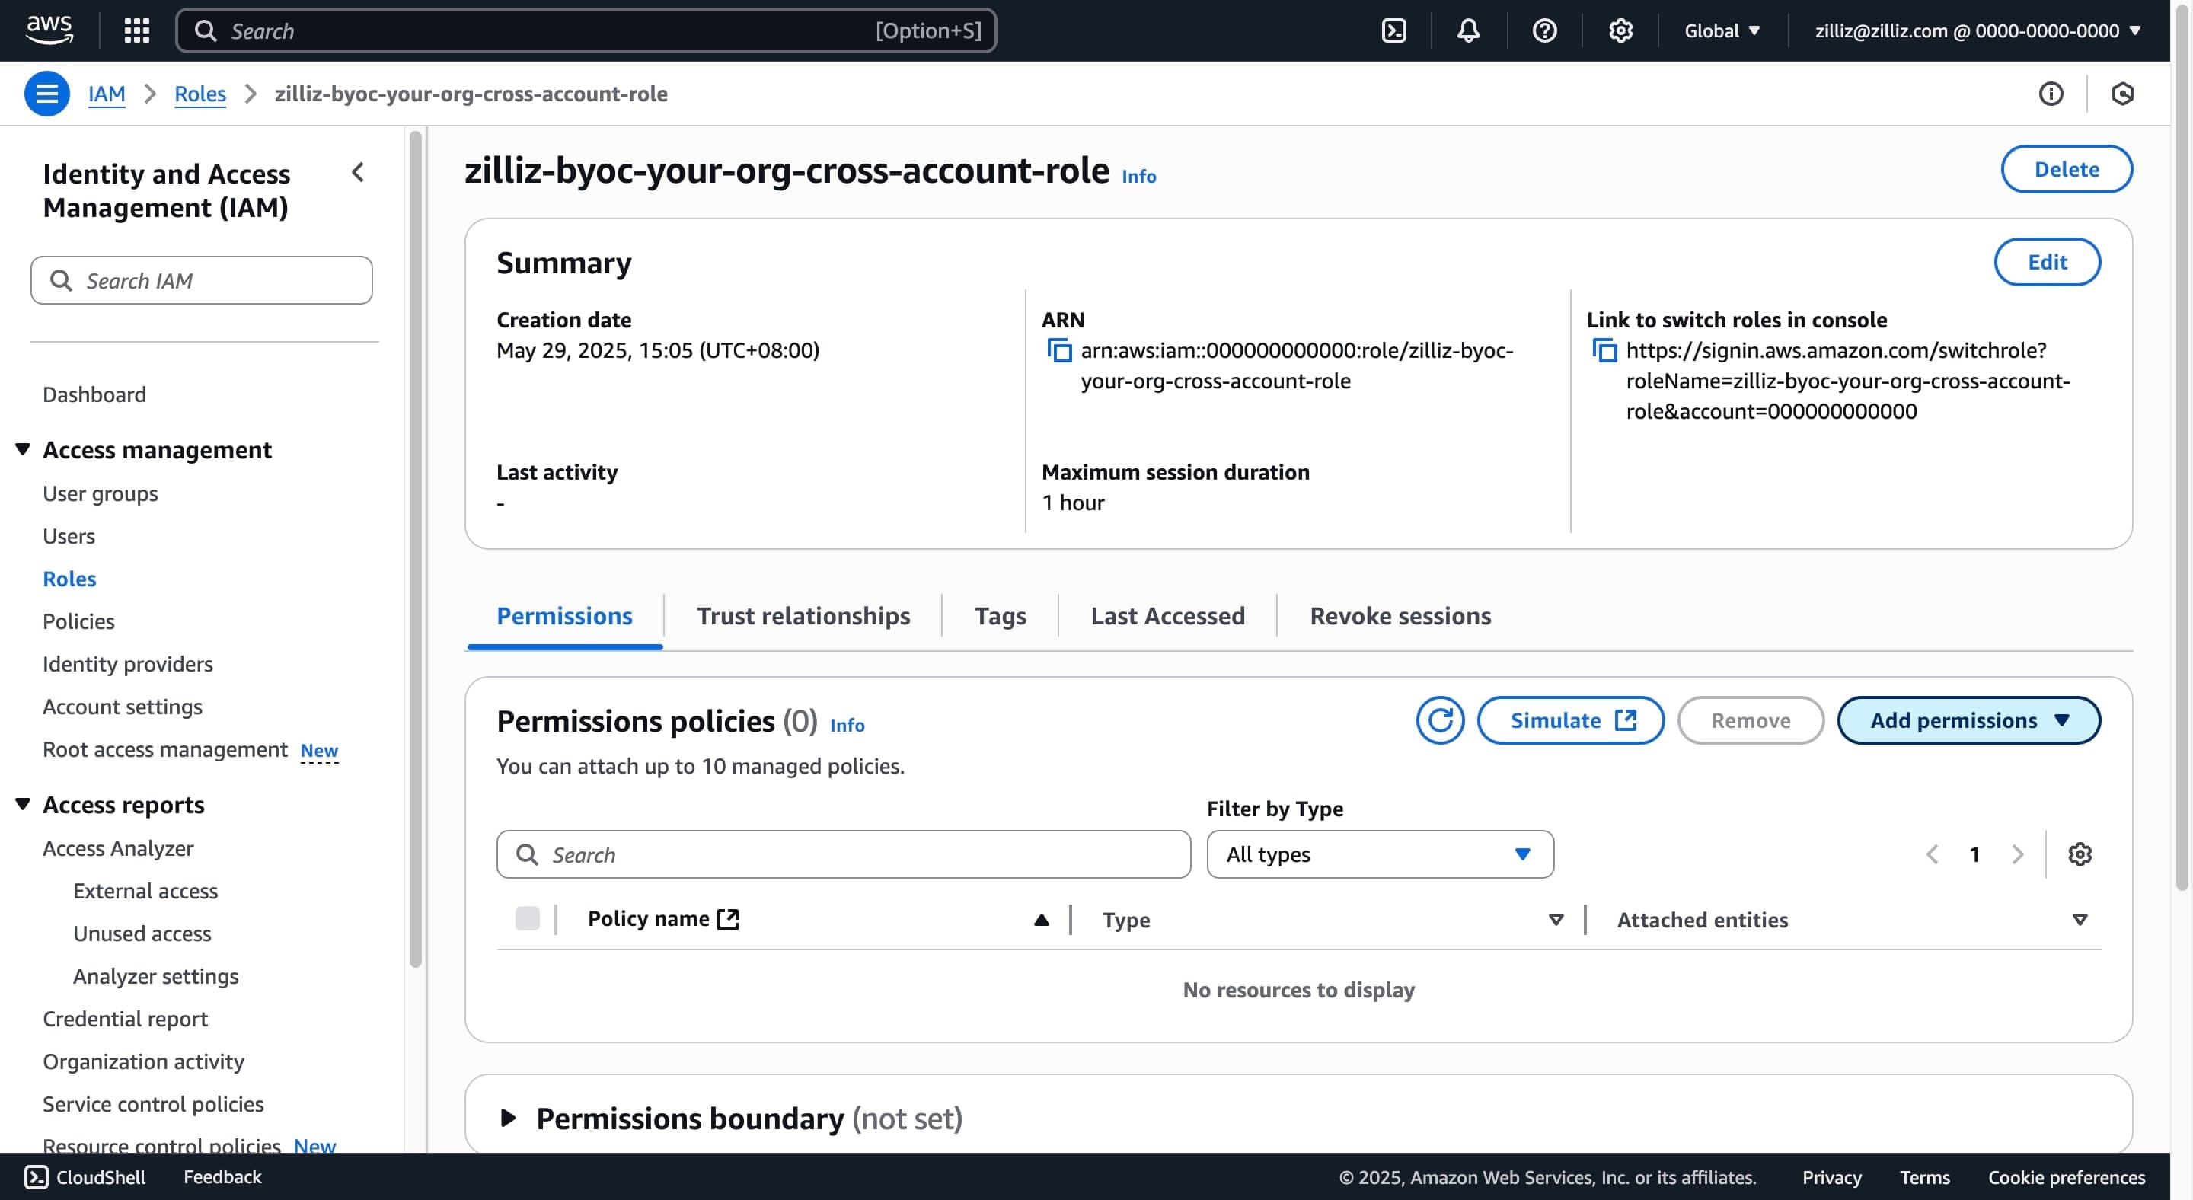Screen dimensions: 2193x1200
Task: Open Filter by Type All types dropdown
Action: tap(1380, 854)
